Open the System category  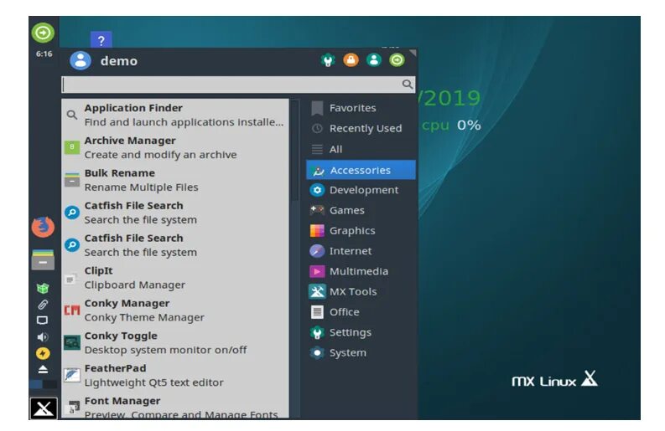[x=361, y=352]
